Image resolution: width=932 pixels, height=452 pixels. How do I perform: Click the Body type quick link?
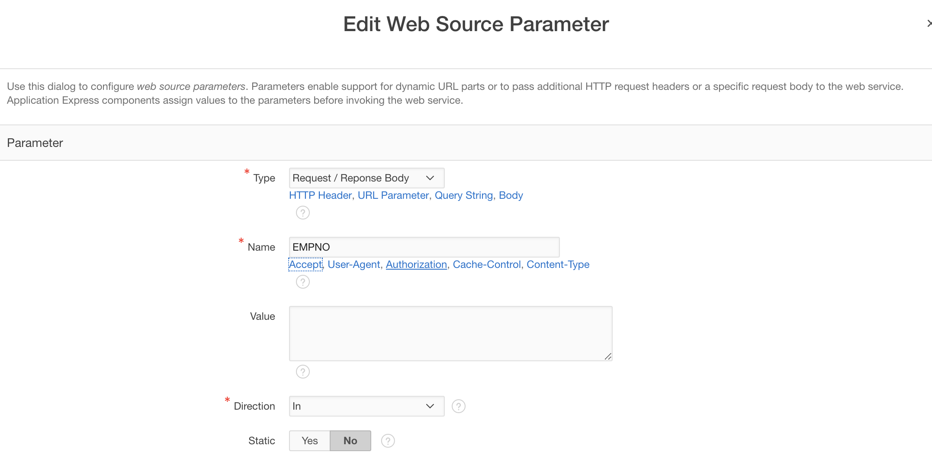pos(511,195)
